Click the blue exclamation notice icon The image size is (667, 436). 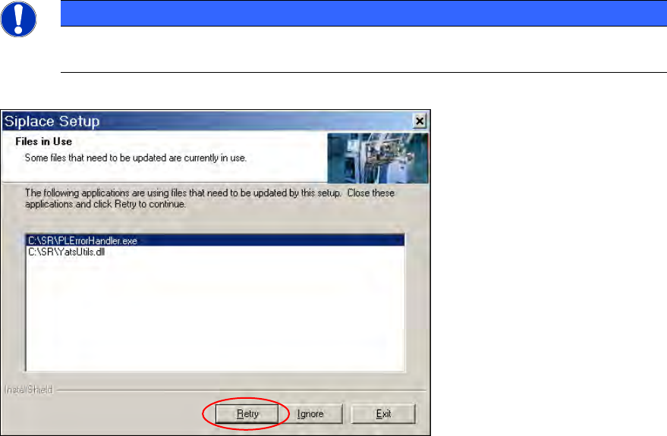[x=19, y=19]
